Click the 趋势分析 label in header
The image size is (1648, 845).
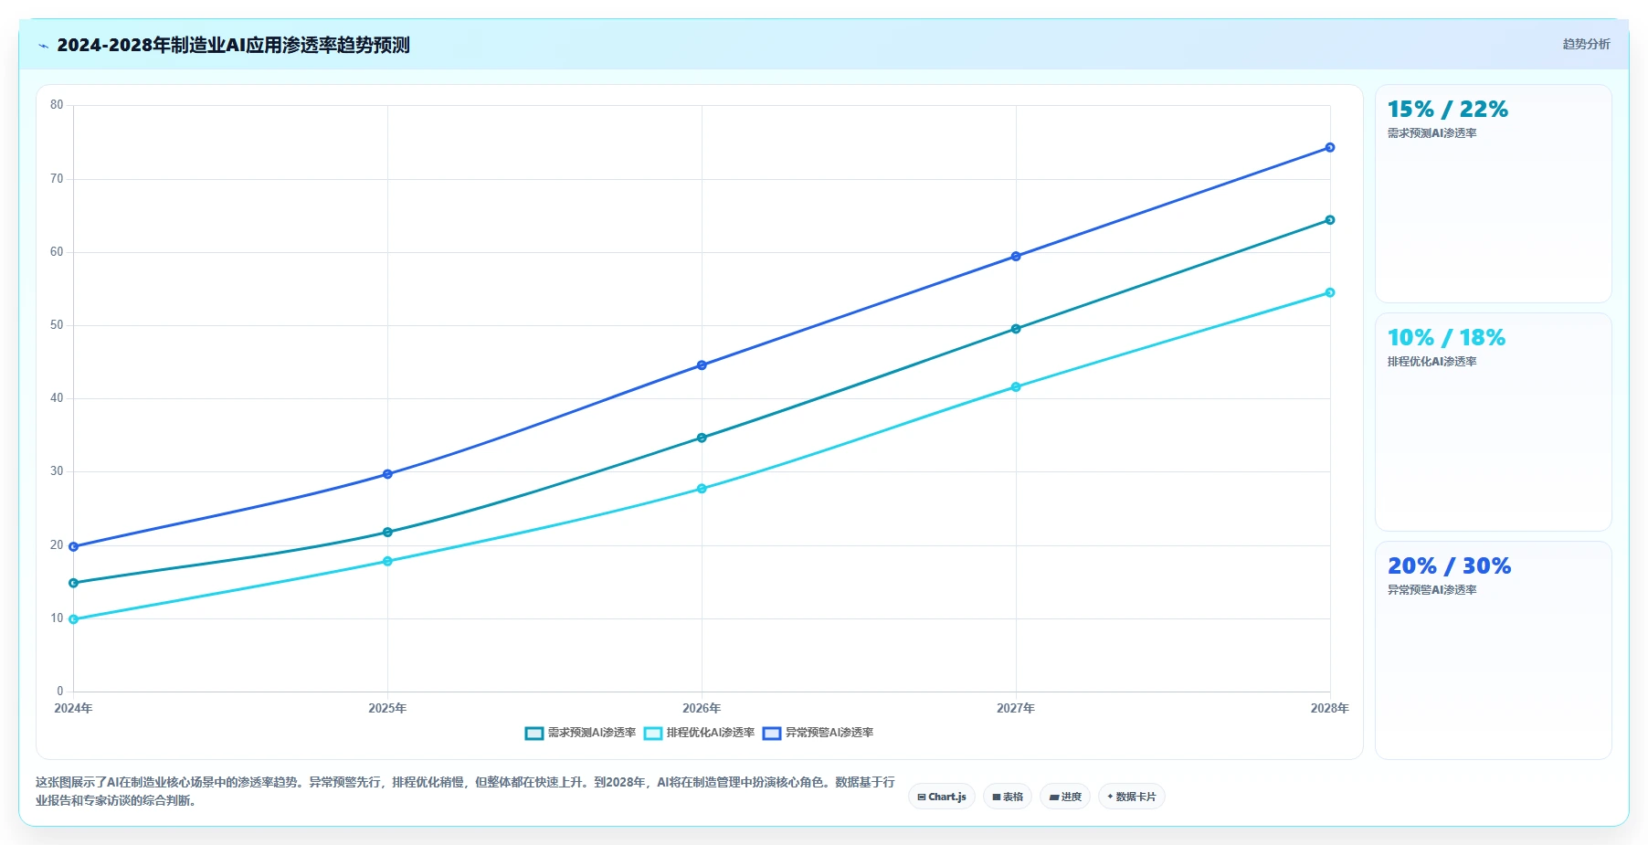(1586, 44)
